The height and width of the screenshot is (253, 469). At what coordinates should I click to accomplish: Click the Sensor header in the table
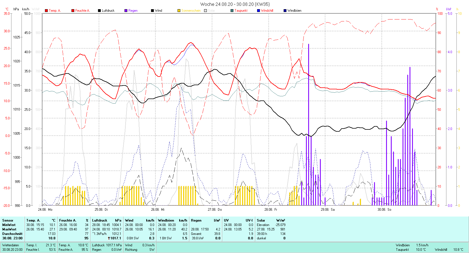point(8,220)
